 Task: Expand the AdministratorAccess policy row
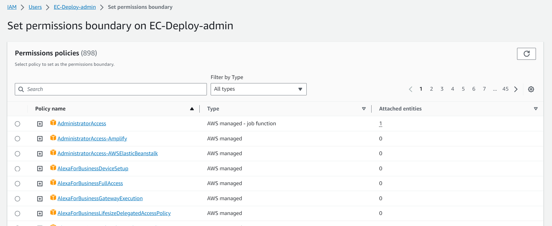40,124
